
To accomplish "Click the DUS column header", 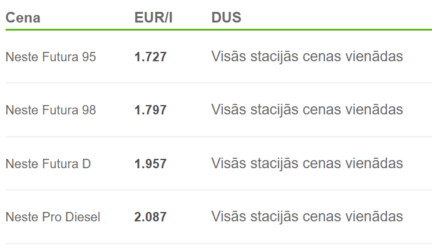I will 226,18.
